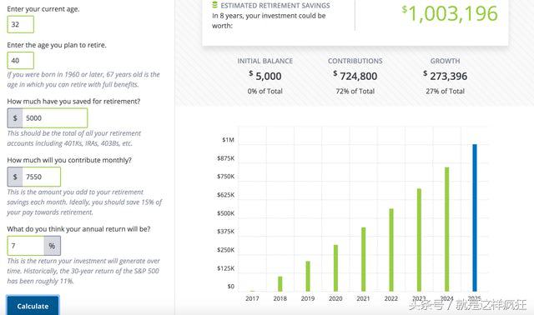
Task: Select the current age input field
Action: [20, 24]
